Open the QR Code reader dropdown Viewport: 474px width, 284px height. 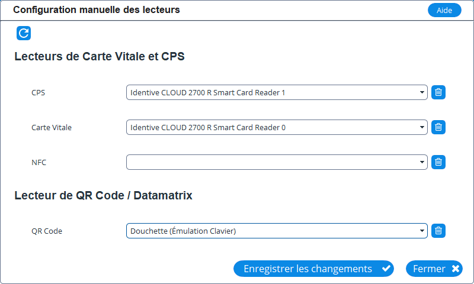pyautogui.click(x=277, y=231)
